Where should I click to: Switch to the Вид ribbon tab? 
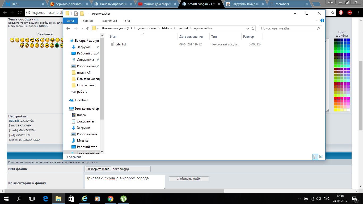(x=127, y=21)
